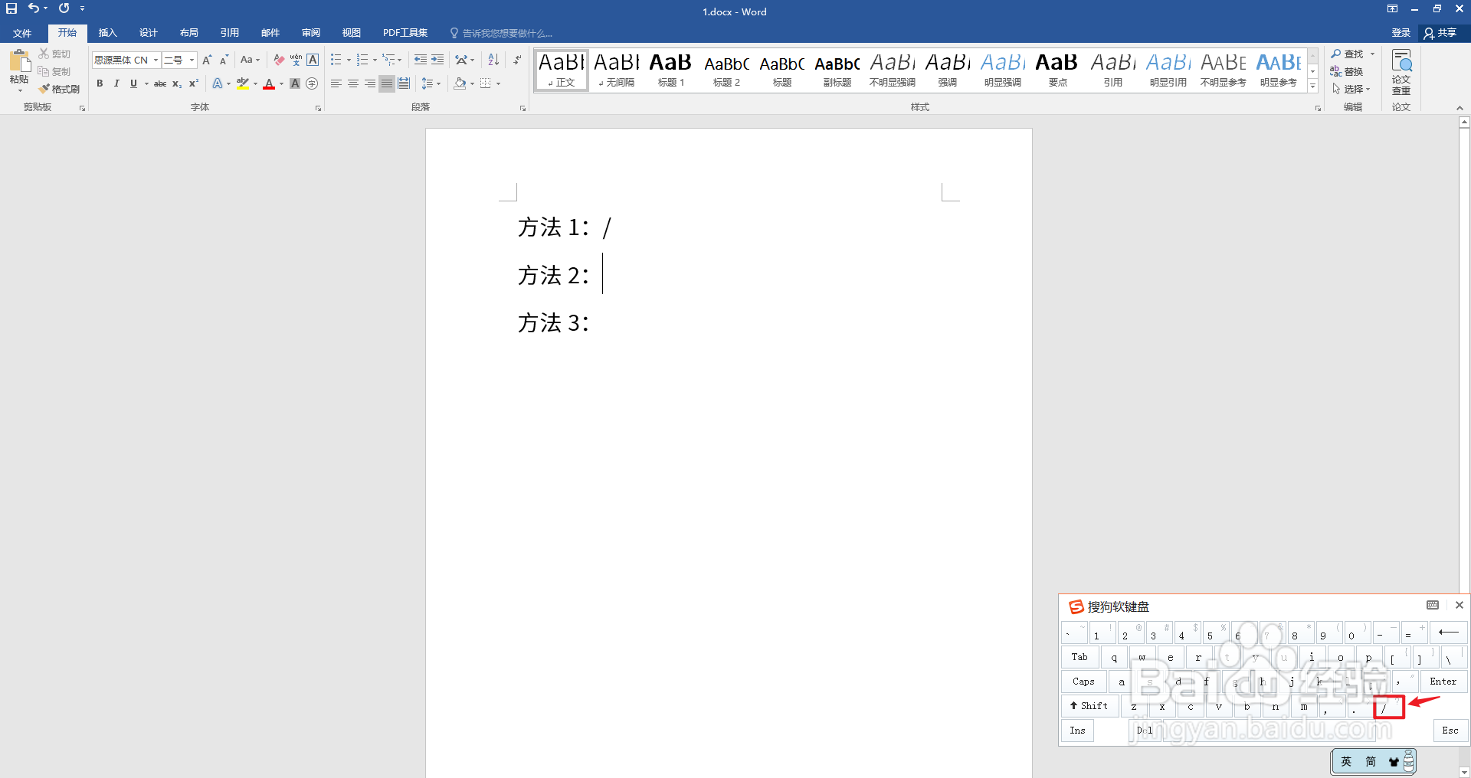Toggle underline formatting
Image resolution: width=1471 pixels, height=778 pixels.
133,83
